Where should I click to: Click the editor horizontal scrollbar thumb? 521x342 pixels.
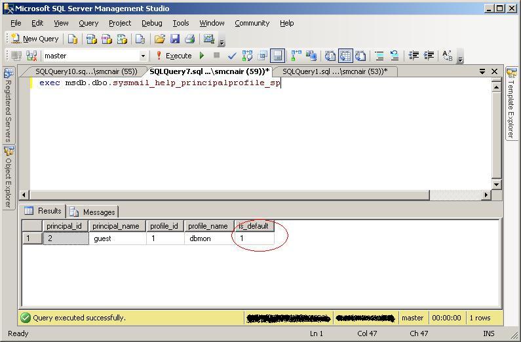click(229, 195)
